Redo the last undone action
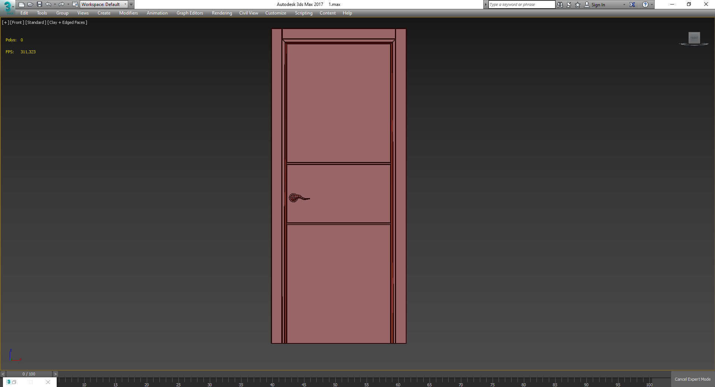 [61, 4]
